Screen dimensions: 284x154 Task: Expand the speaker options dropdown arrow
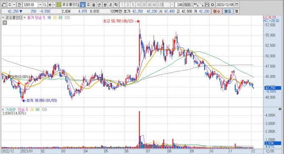(54, 5)
